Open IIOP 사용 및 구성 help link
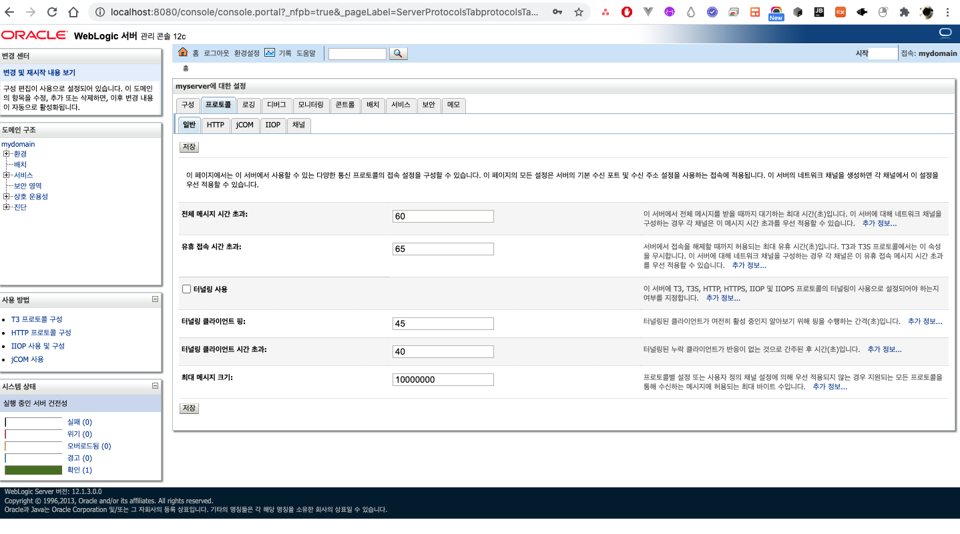This screenshot has height=534, width=960. 38,347
